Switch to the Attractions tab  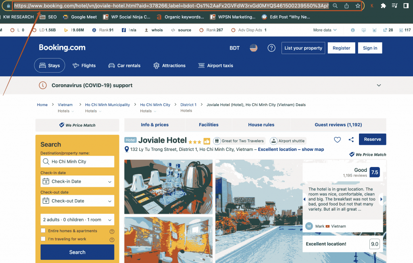(169, 66)
